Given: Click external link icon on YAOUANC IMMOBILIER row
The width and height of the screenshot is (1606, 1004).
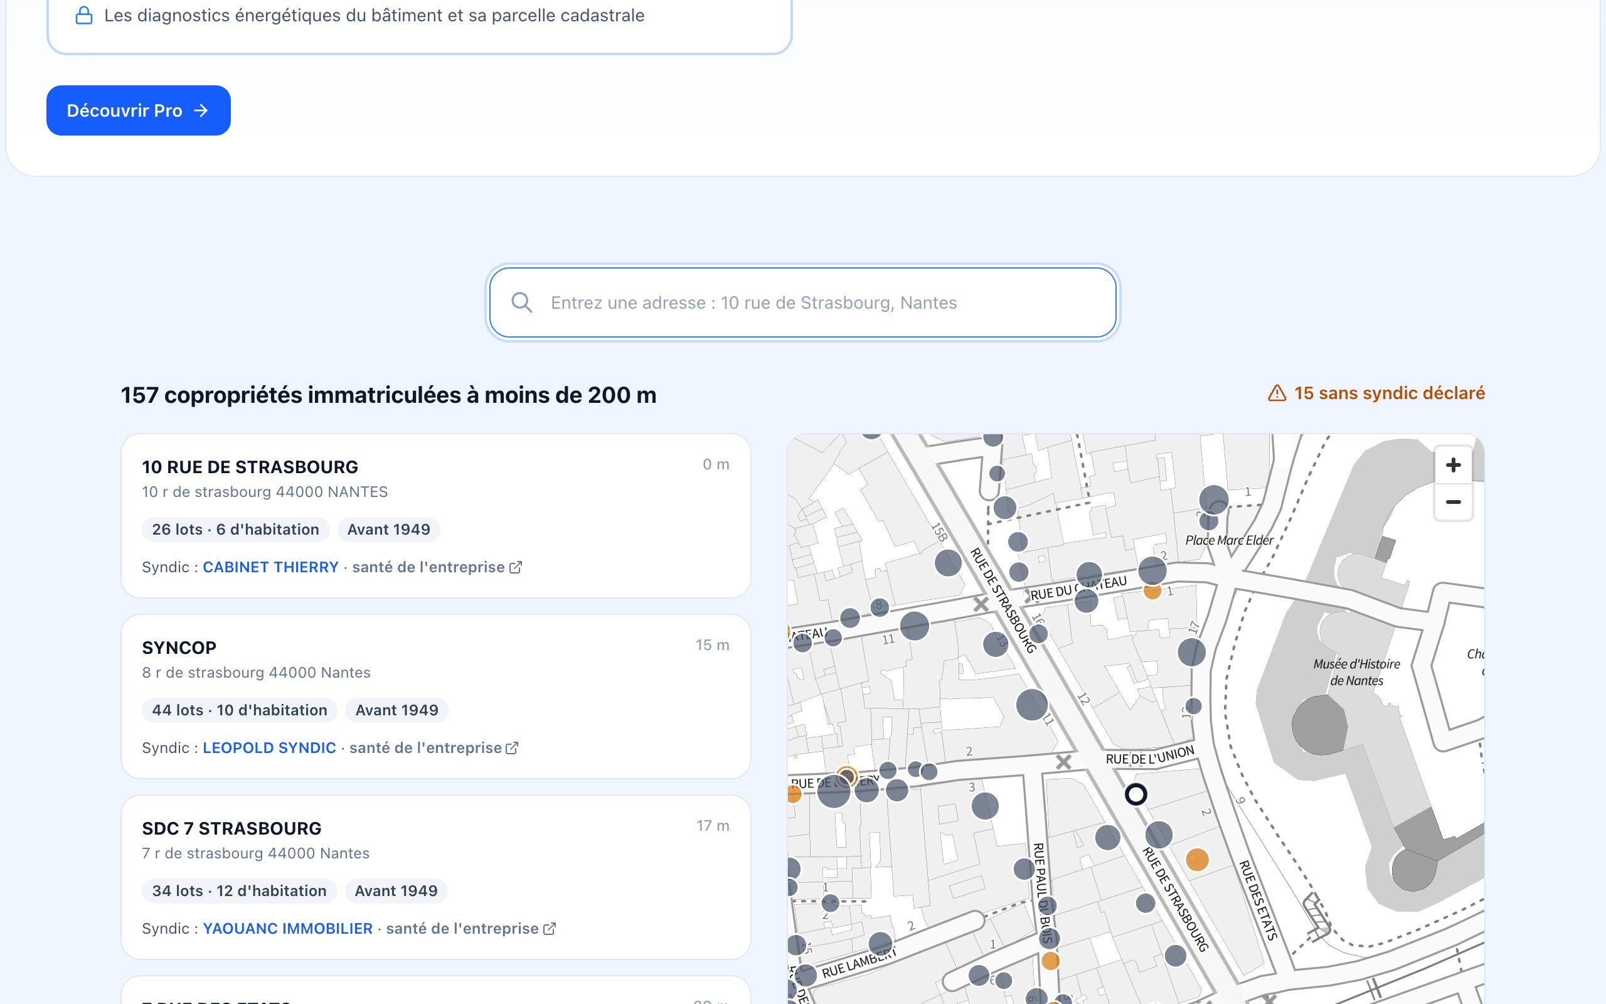Looking at the screenshot, I should pos(549,928).
